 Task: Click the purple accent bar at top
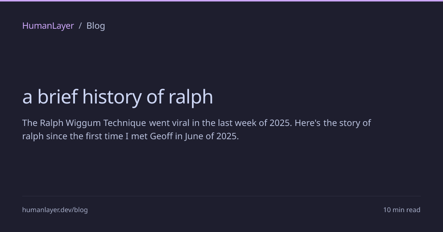pos(221,1)
